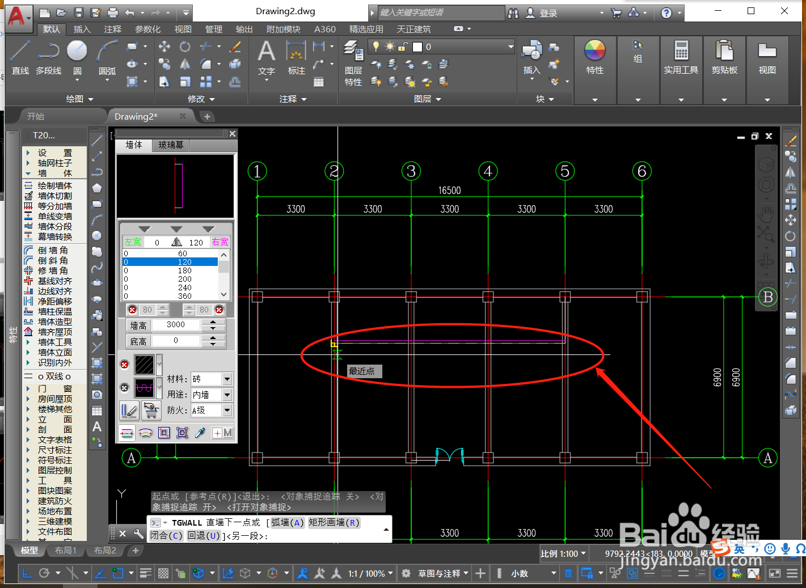Image resolution: width=806 pixels, height=588 pixels.
Task: Switch to the 玻璃幕 tab
Action: click(x=171, y=145)
